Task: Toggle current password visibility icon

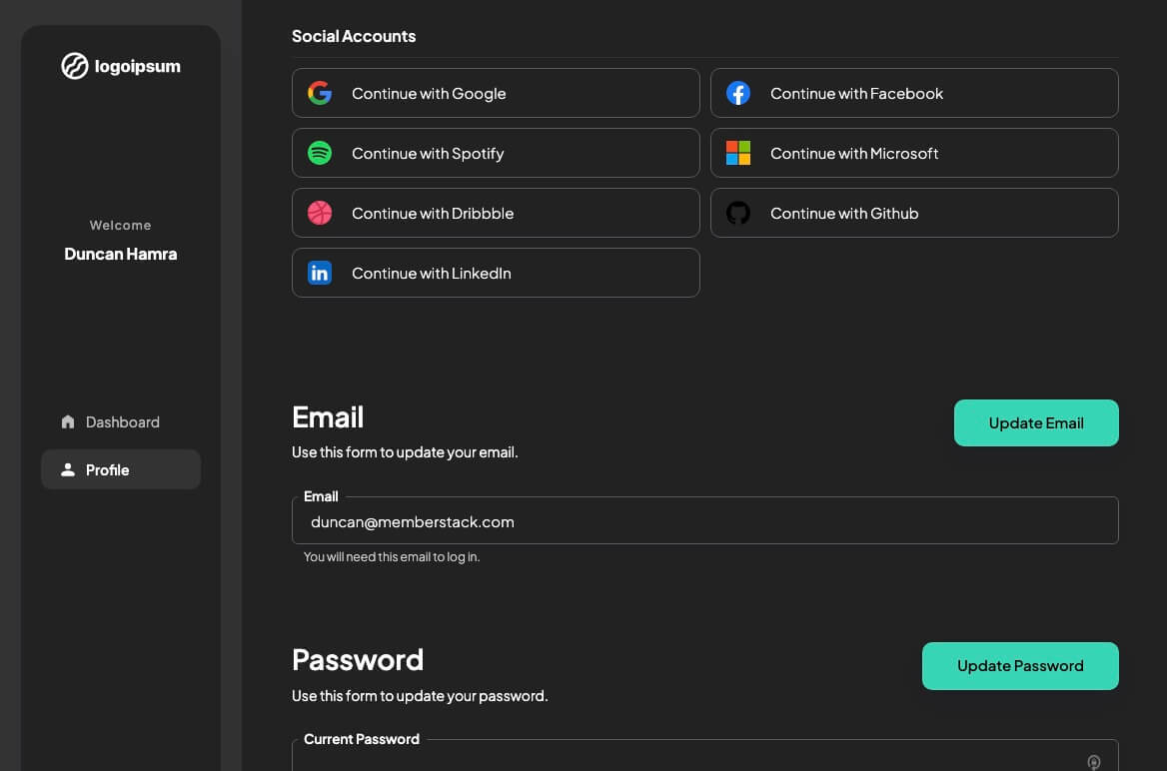Action: click(1094, 762)
